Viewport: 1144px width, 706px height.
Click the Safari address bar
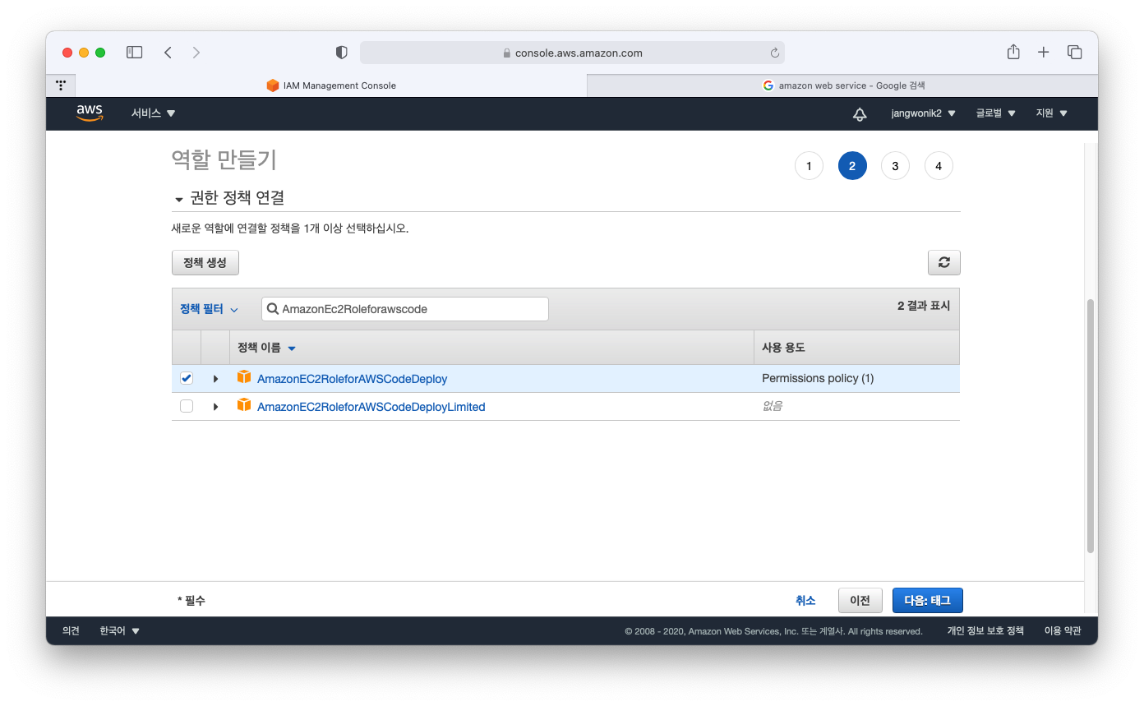point(572,53)
